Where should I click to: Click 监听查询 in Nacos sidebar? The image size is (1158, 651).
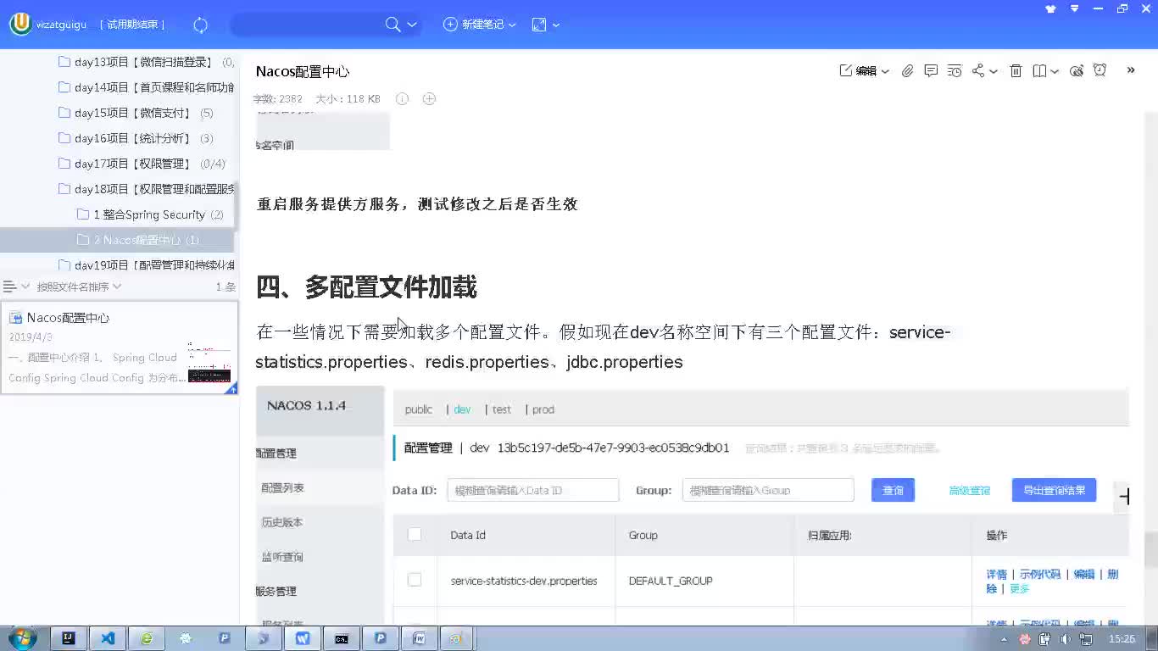click(x=282, y=557)
